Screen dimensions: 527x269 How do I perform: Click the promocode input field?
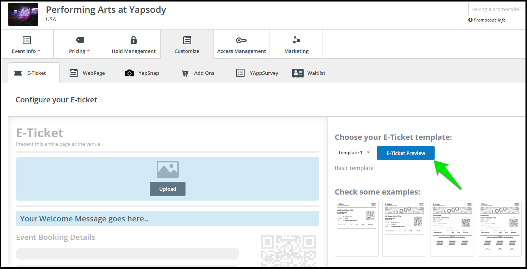pos(497,9)
